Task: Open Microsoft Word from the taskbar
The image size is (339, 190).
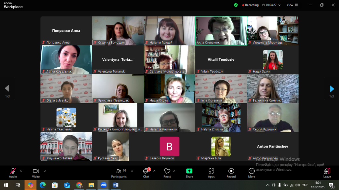Action: (116, 185)
